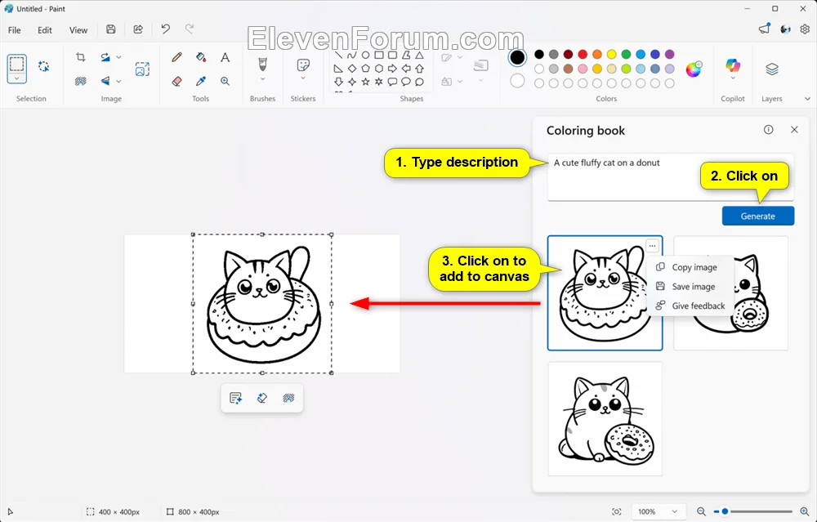Screen dimensions: 817x522
Task: Open the 100% zoom level dropdown
Action: (658, 511)
